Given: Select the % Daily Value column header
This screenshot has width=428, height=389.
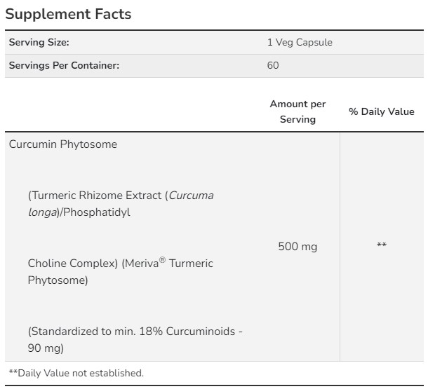Looking at the screenshot, I should point(381,111).
